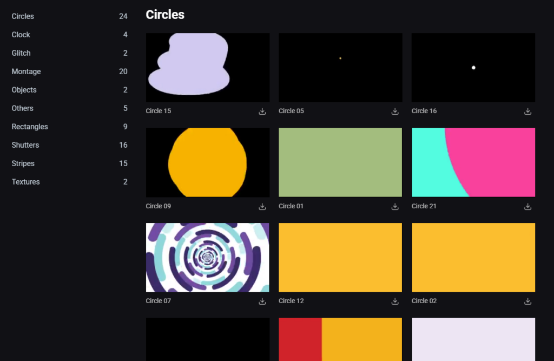This screenshot has height=361, width=554.
Task: Download the Circle 09 asset
Action: click(262, 207)
